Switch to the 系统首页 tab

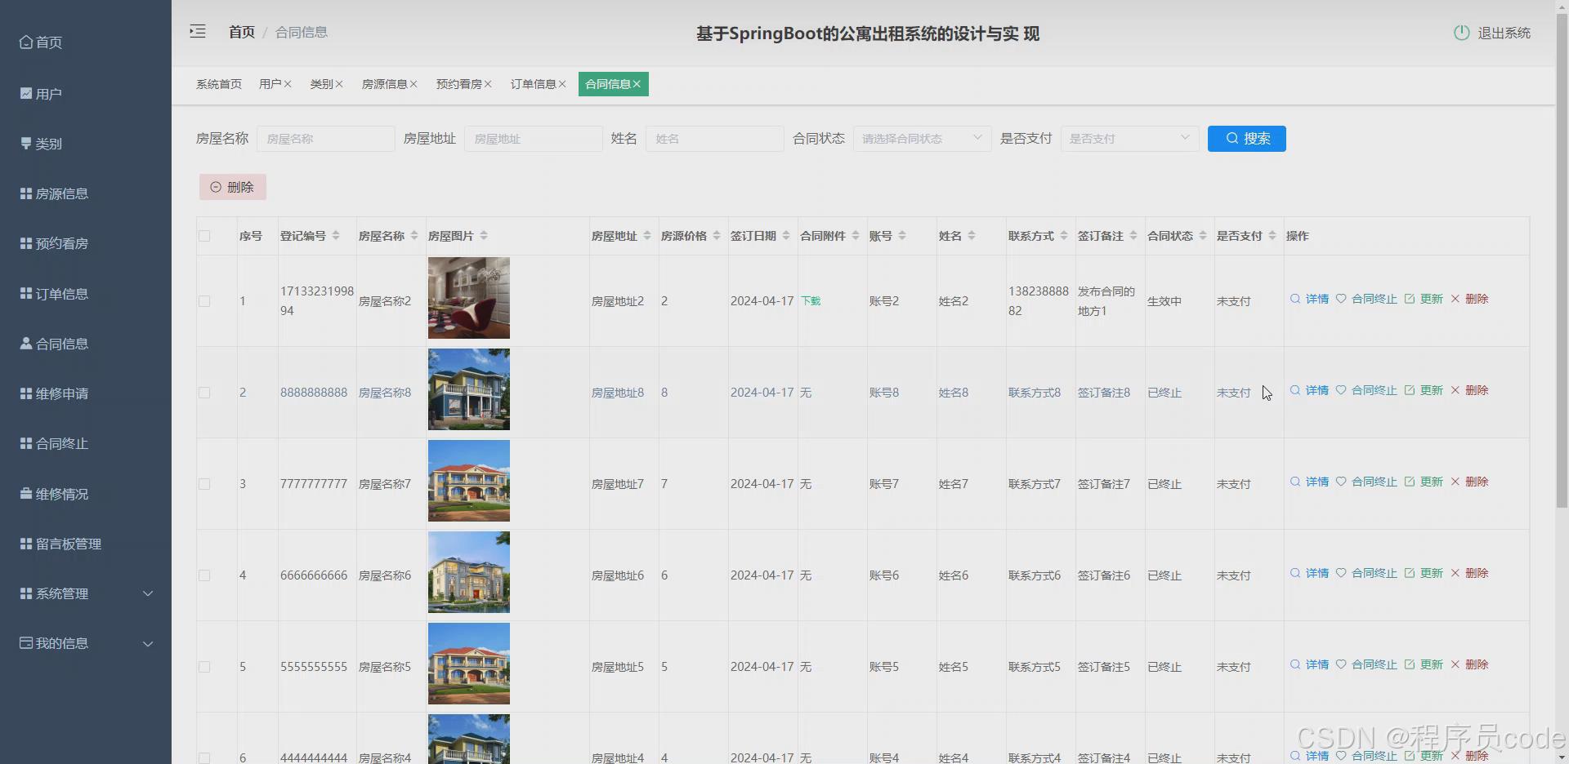point(218,83)
